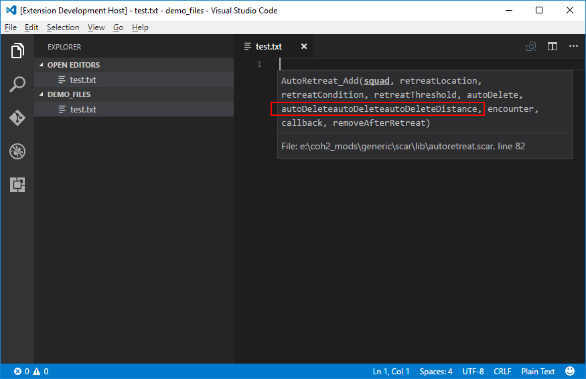
Task: Open the Edit menu
Action: pos(31,27)
